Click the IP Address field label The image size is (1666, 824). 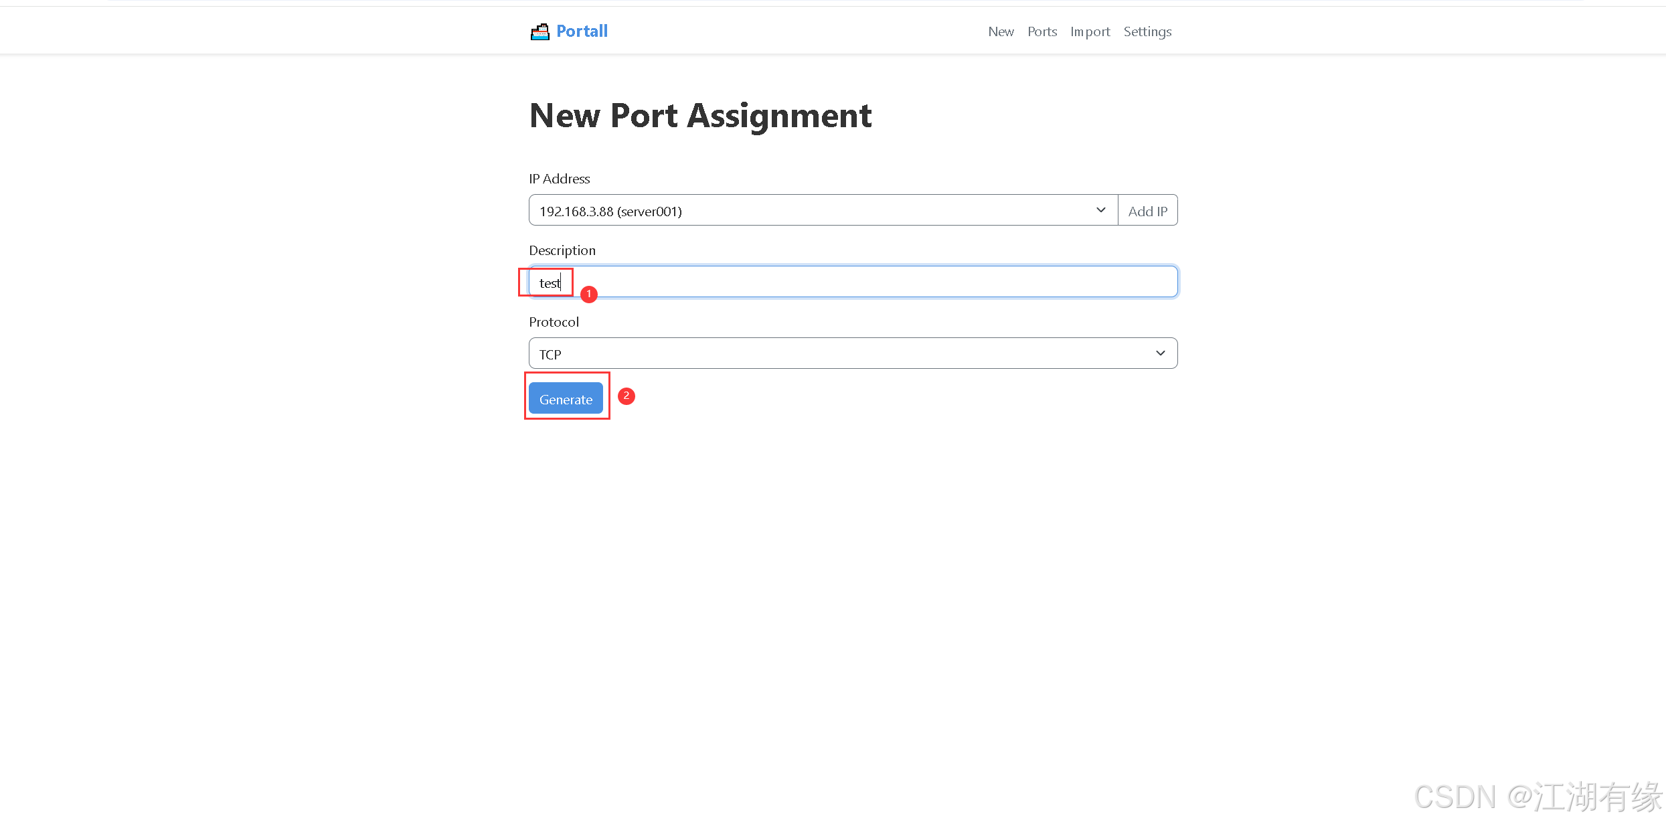(x=559, y=179)
